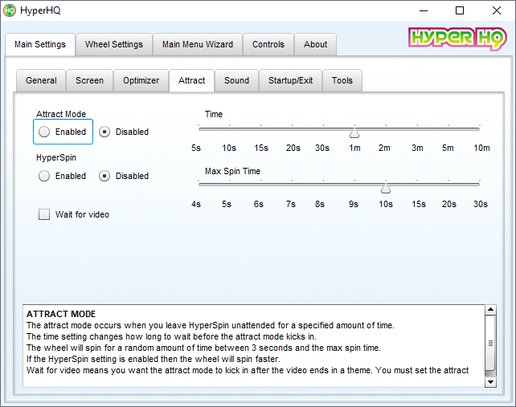Click the help text scroll up arrow
Screen dimensions: 516x407
click(490, 309)
